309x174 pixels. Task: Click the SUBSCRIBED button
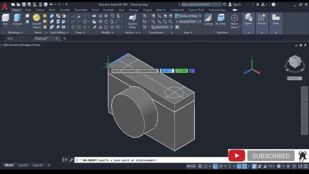[x=271, y=156]
